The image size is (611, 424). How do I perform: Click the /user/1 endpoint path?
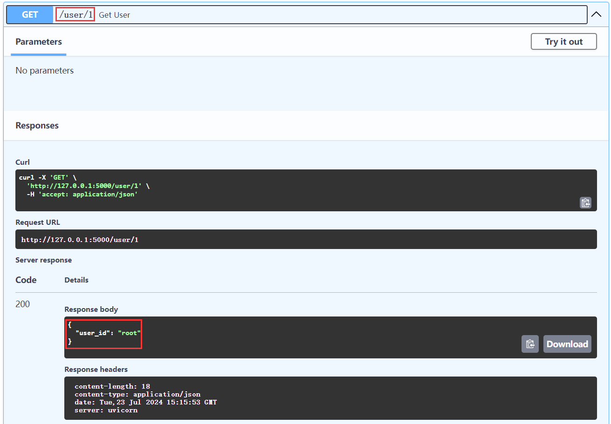point(76,15)
